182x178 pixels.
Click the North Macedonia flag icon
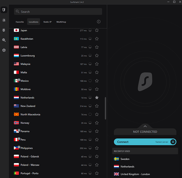(16, 115)
